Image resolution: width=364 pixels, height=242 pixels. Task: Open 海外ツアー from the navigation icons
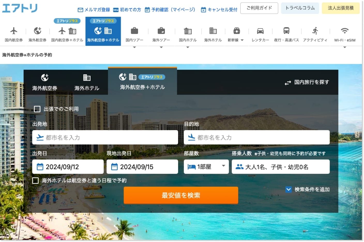point(161,31)
